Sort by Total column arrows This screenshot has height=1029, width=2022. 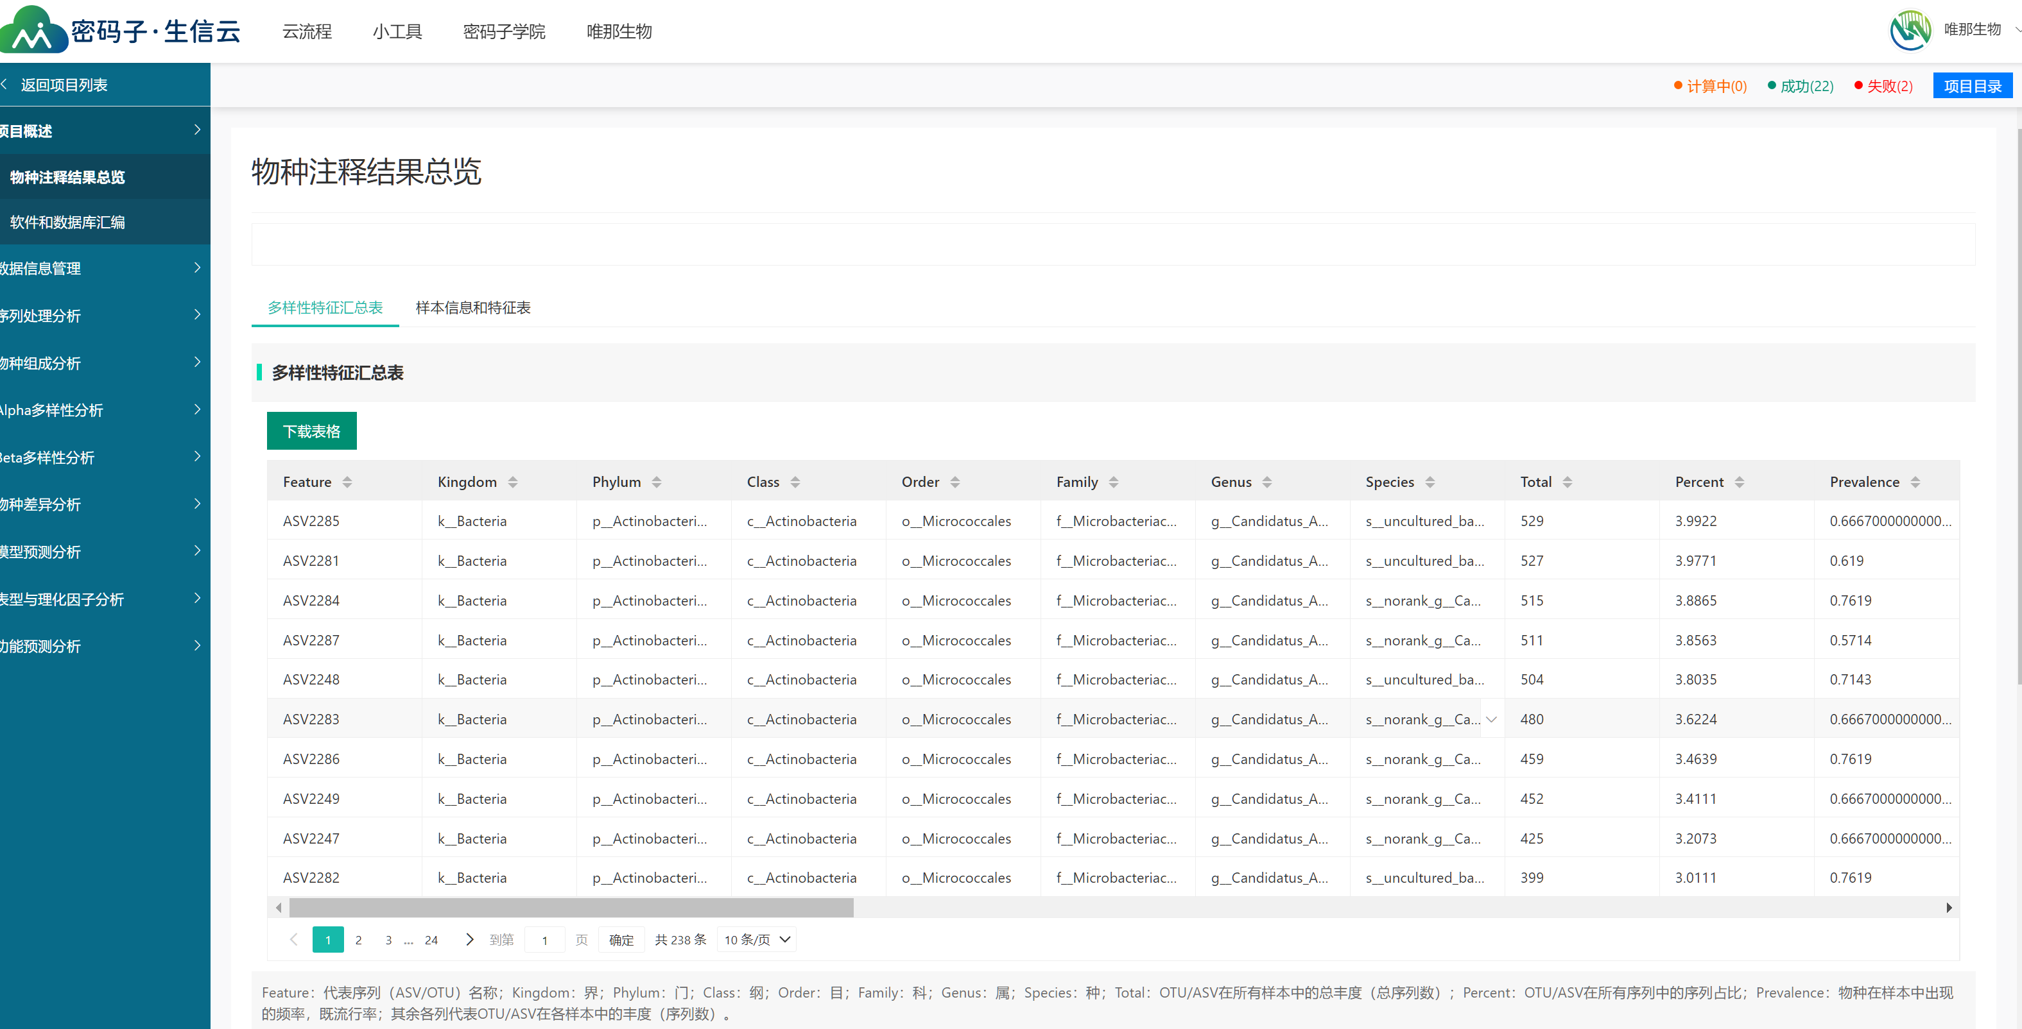coord(1567,482)
